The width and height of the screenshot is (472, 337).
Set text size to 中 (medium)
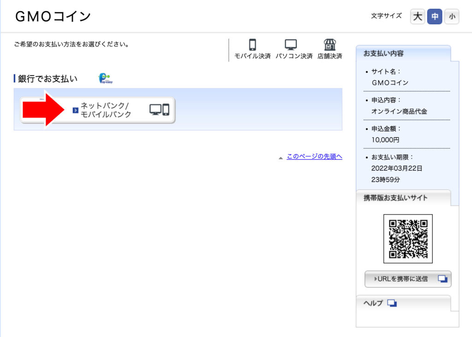[435, 17]
